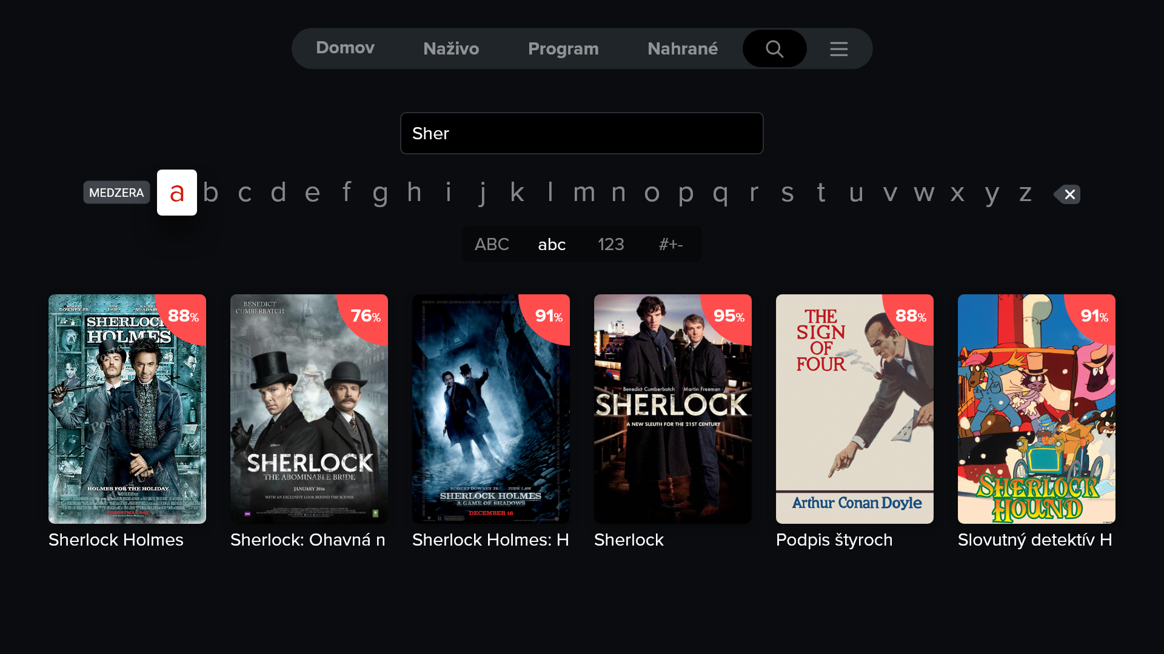The height and width of the screenshot is (654, 1164).
Task: Select the title 'Podpis štyroch'
Action: click(834, 540)
